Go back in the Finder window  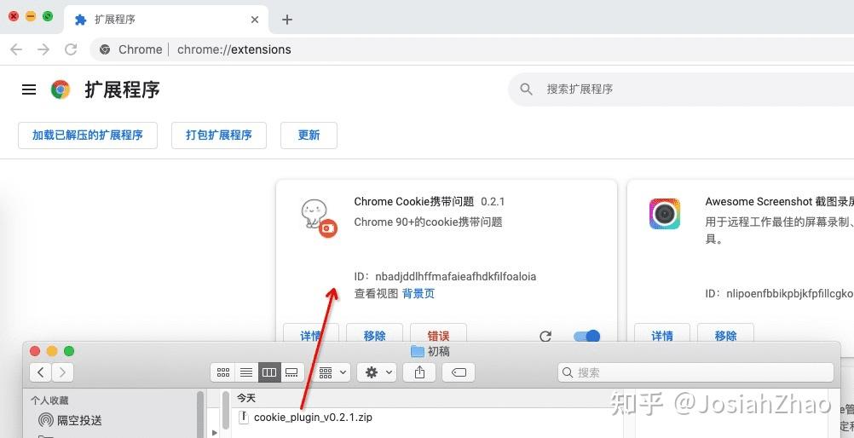click(x=41, y=372)
